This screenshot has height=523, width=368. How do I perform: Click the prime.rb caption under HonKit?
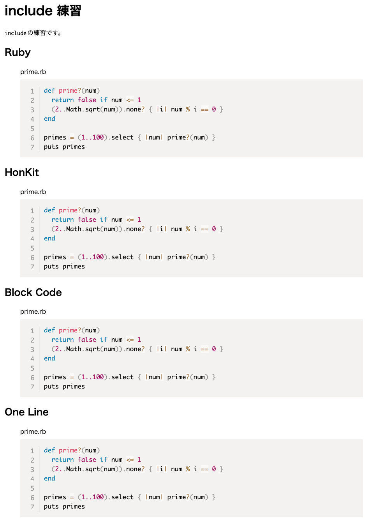pyautogui.click(x=33, y=192)
